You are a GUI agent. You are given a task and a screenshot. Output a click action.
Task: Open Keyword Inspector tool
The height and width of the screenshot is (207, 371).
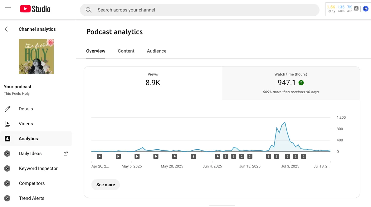point(36,168)
